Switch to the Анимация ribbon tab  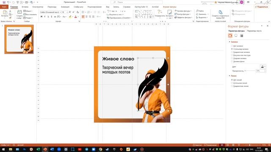[65, 7]
